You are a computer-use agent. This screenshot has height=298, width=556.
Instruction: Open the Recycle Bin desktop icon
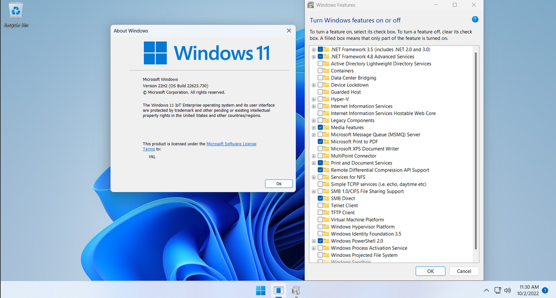[16, 15]
